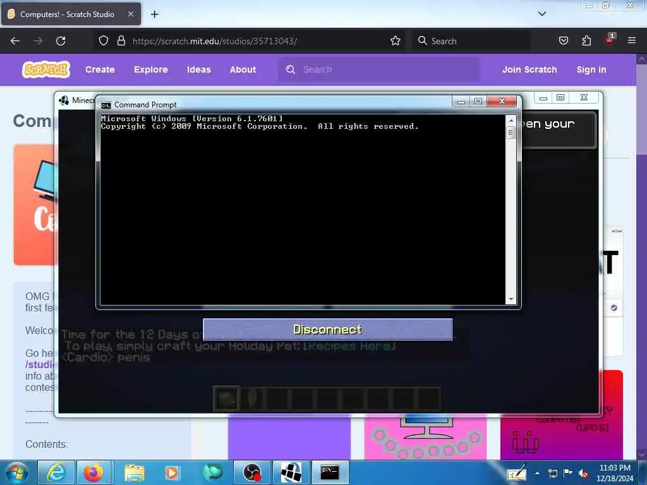Reload the page in Firefox
This screenshot has width=647, height=485.
point(61,41)
